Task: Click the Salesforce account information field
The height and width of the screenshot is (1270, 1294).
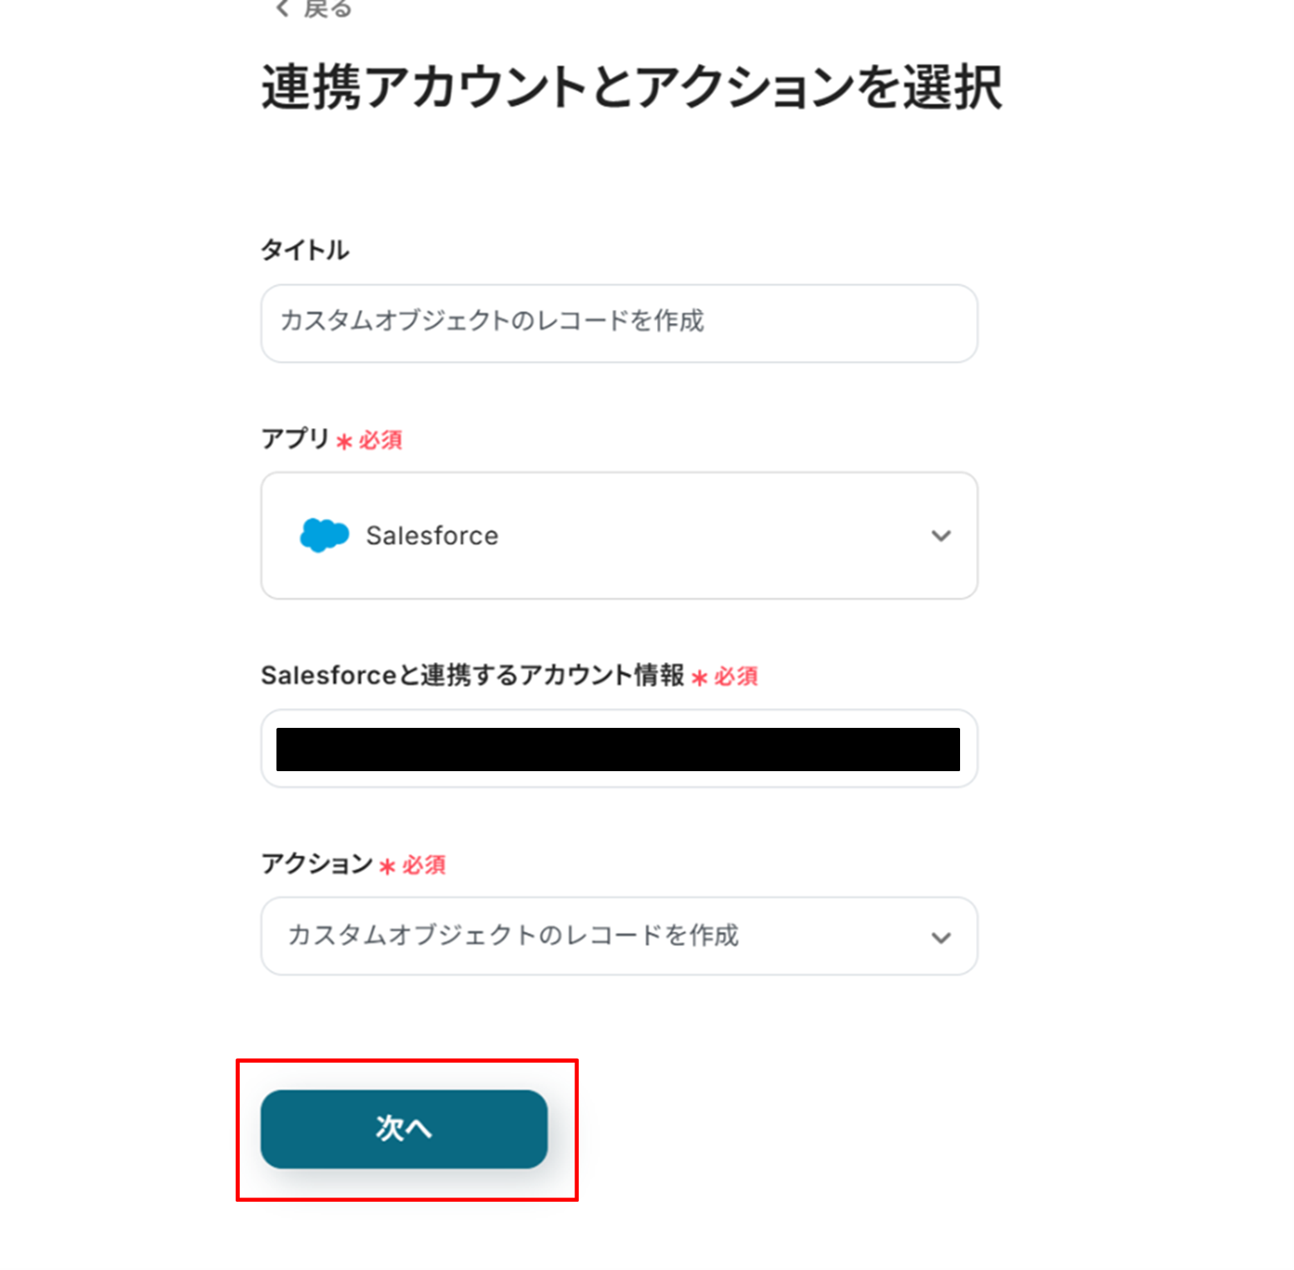Action: (619, 749)
